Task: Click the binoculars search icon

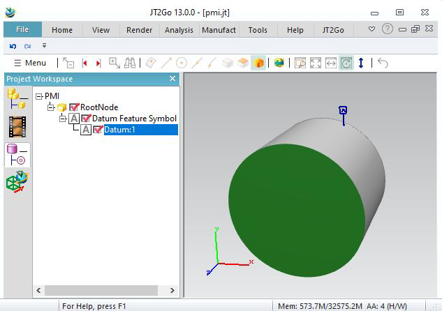Action: tap(130, 63)
